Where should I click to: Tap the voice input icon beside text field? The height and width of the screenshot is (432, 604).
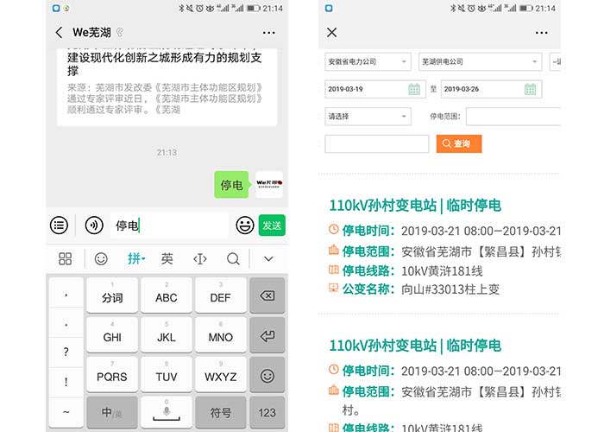[94, 226]
